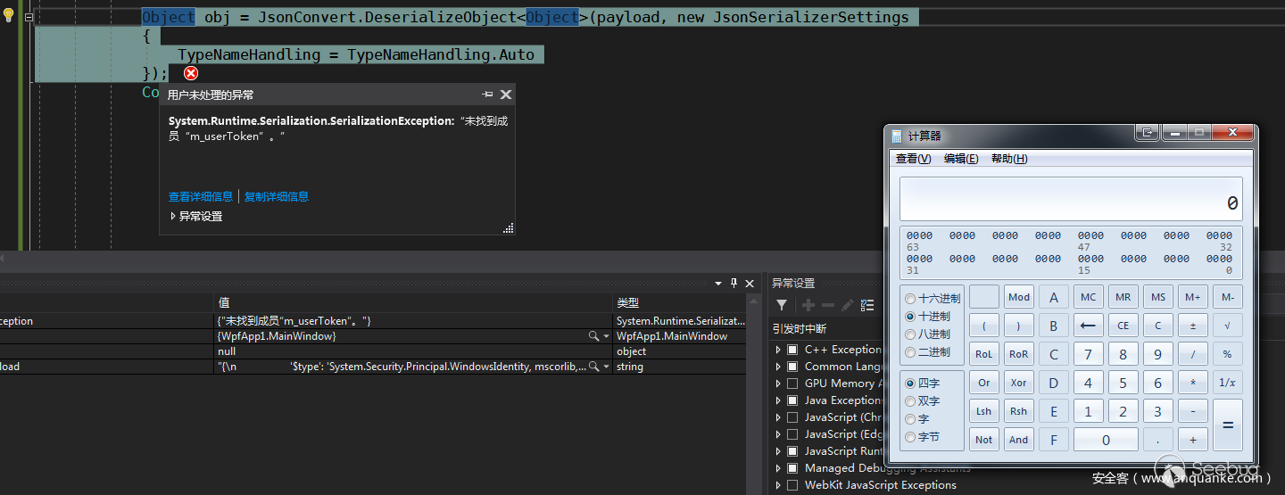
Task: Click the magnifier visualizer on payload row
Action: point(593,367)
